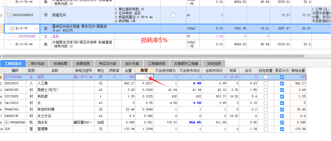
Task: Select the 3207004@3 溪荪 row in the upper tree
Action: coord(27,36)
